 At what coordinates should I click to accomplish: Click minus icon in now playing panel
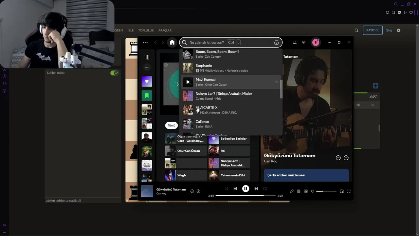click(338, 158)
